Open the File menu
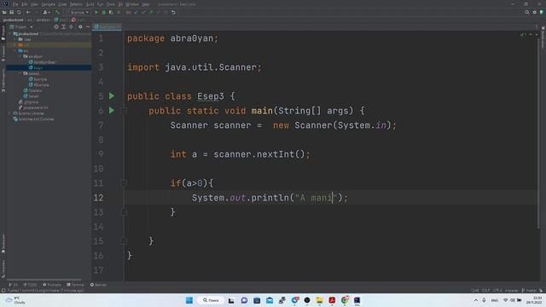 (15, 4)
